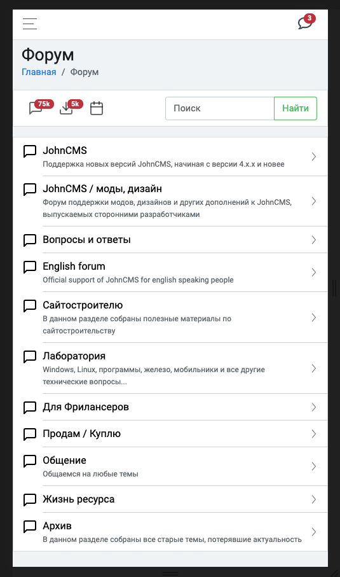Open the Вопросы и ответы section
Image resolution: width=340 pixels, height=577 pixels.
(x=170, y=240)
